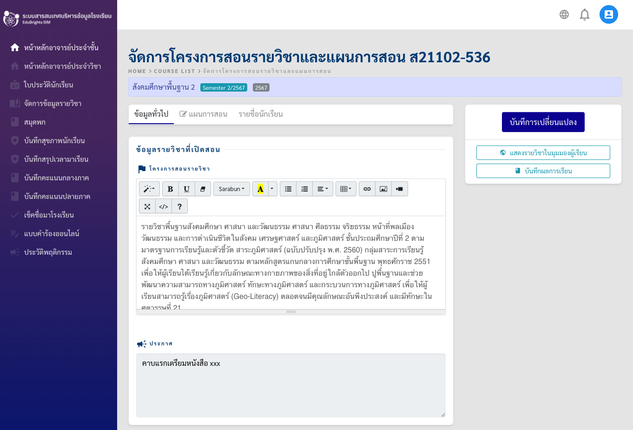Insert an unordered bullet list
Image resolution: width=633 pixels, height=430 pixels.
[x=288, y=189]
